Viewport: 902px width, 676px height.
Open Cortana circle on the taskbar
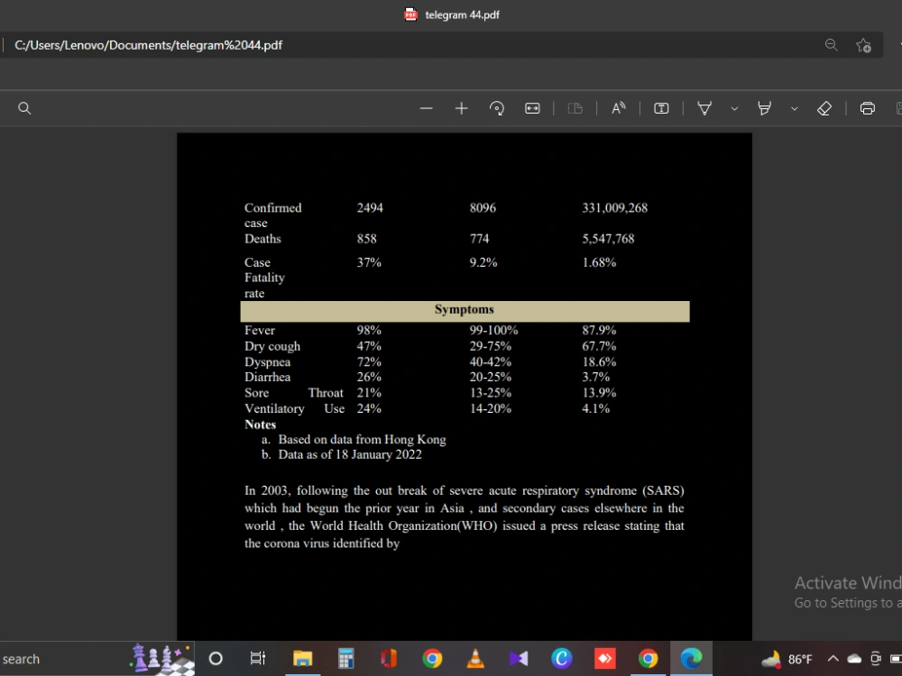click(216, 659)
